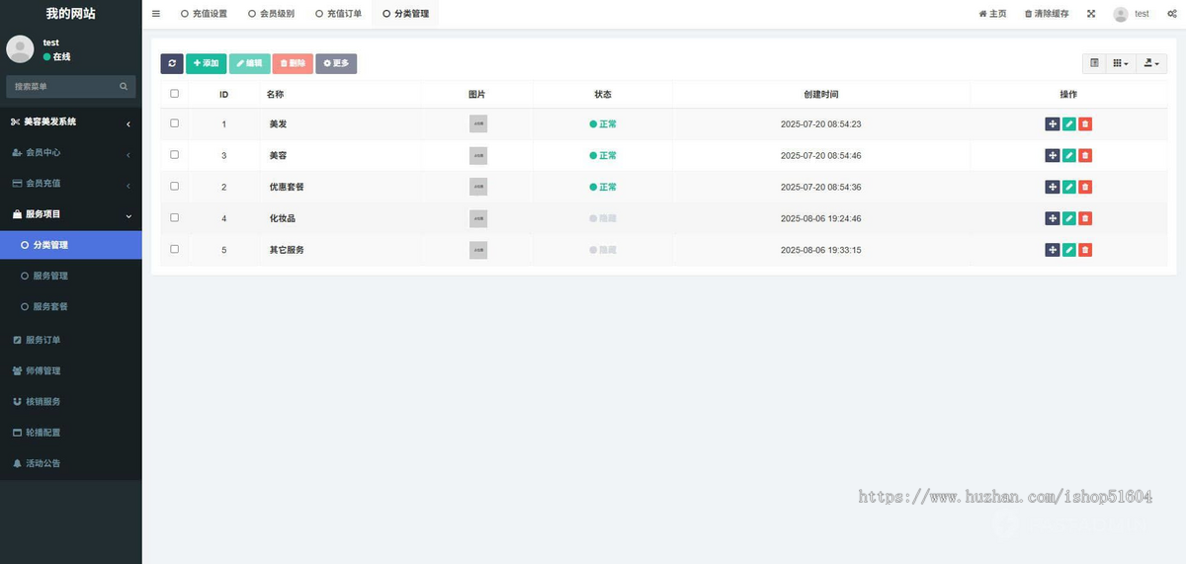The width and height of the screenshot is (1186, 564).
Task: Open the image thumbnail for row 美发
Action: [x=478, y=124]
